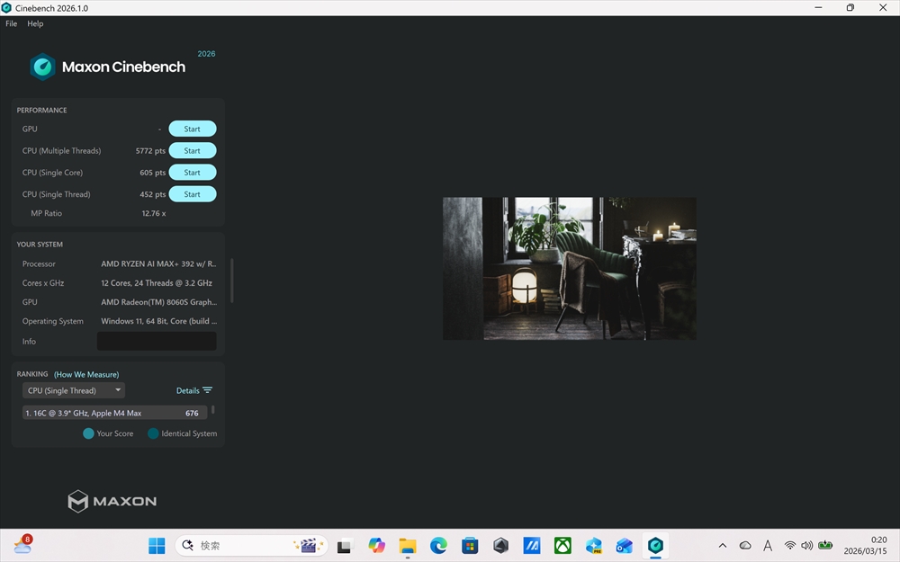Click the 12 Cores, 24 Threads text
Viewport: 900px width, 562px height.
157,283
